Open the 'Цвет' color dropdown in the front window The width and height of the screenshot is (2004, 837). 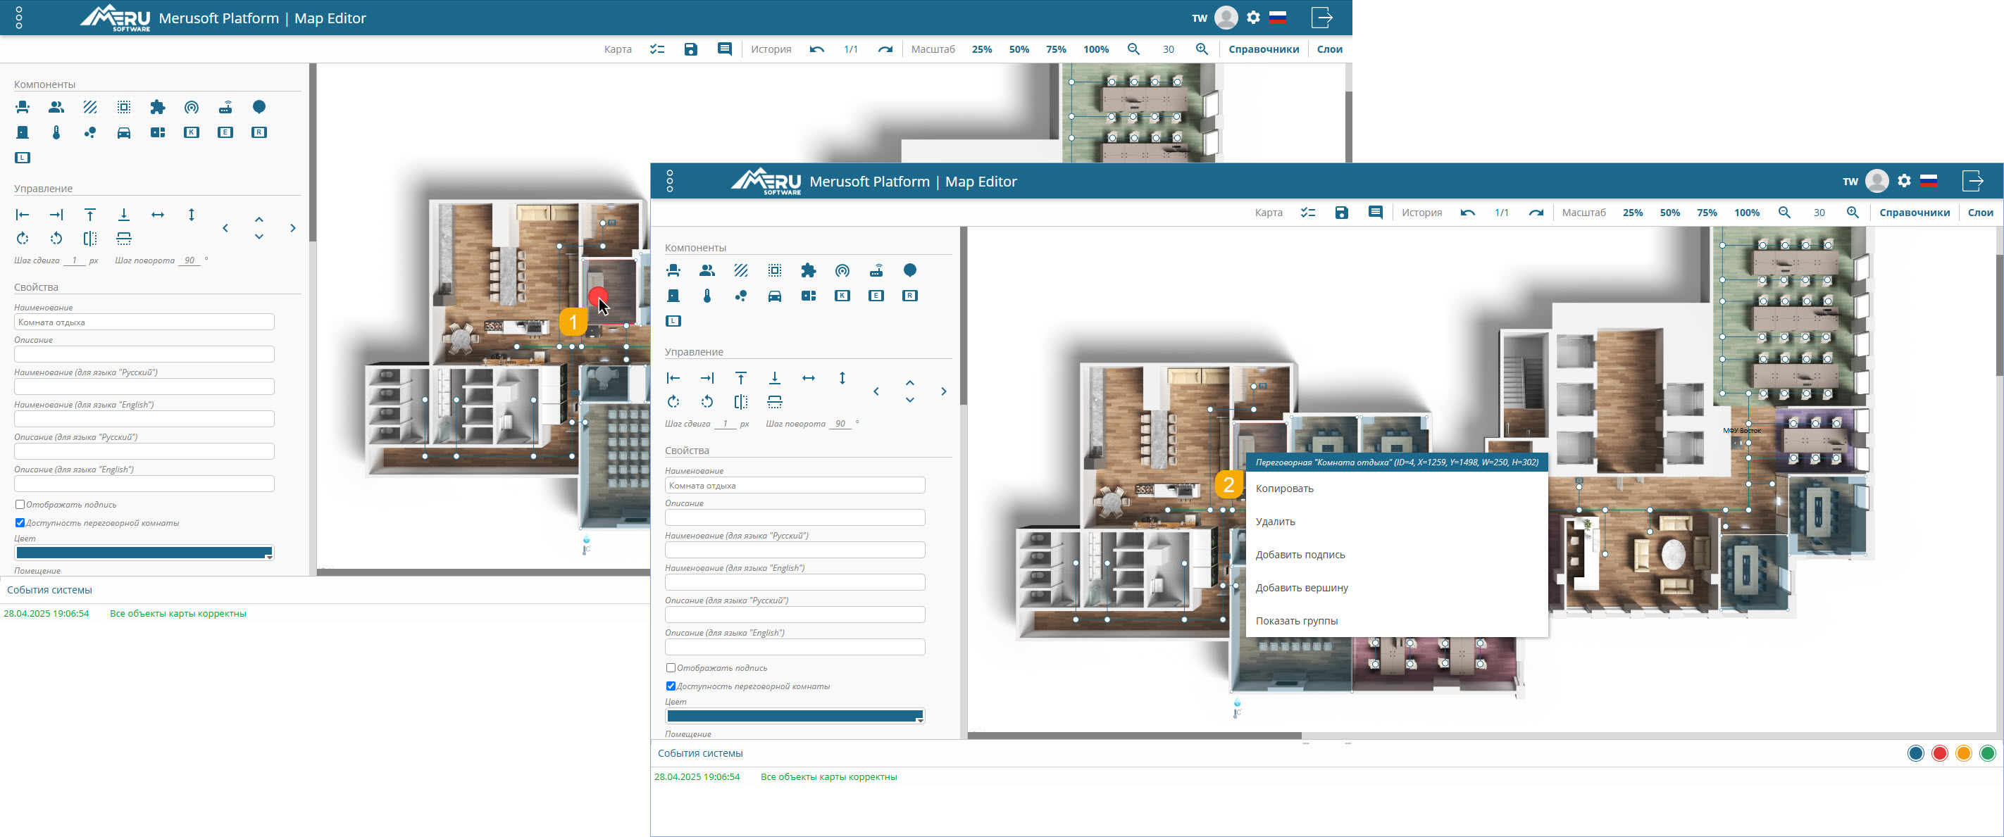pyautogui.click(x=795, y=717)
